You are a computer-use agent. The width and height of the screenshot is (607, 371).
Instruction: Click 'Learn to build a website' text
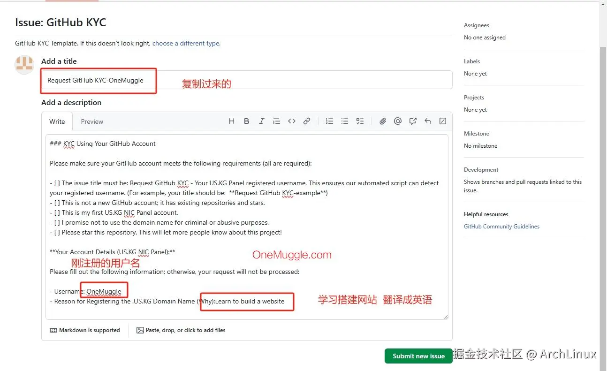pos(250,301)
